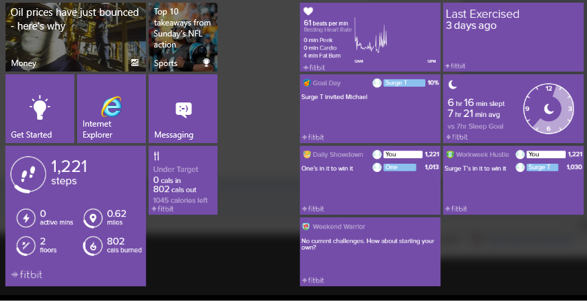Click the flame cals burned icon
This screenshot has height=302, width=587.
(93, 246)
